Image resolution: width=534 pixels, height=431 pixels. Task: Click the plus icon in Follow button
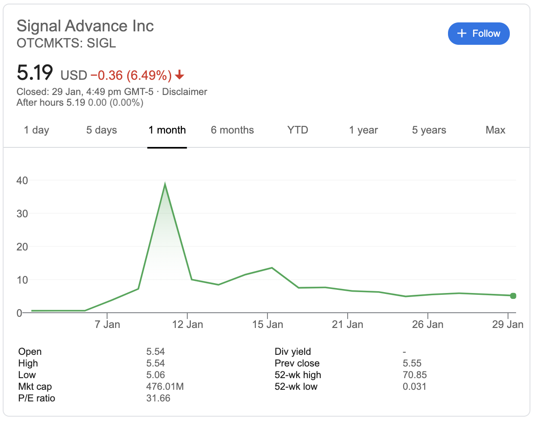tap(461, 34)
